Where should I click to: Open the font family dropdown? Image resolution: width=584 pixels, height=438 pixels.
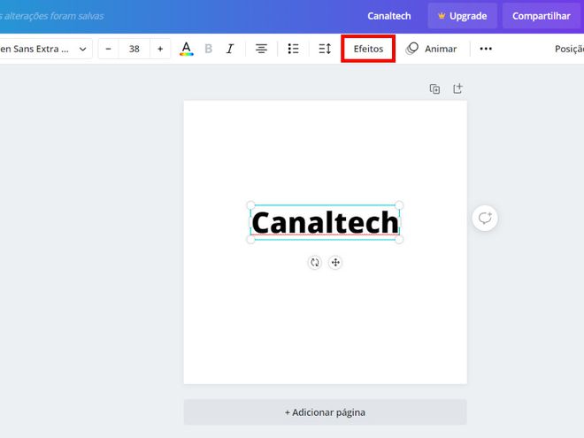point(45,49)
